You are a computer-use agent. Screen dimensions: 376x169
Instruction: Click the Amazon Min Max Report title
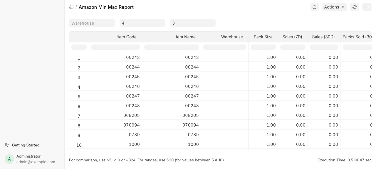pyautogui.click(x=106, y=7)
